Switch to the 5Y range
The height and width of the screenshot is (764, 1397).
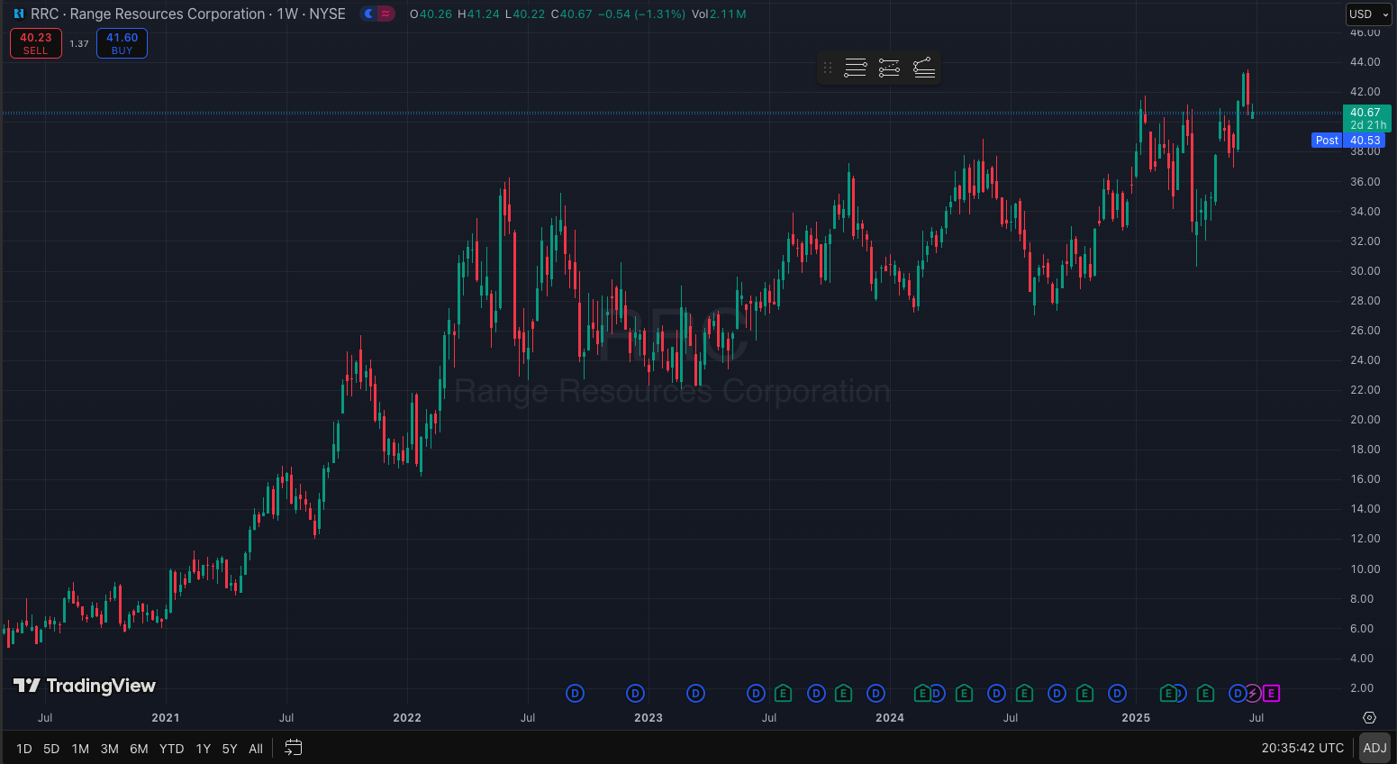pyautogui.click(x=230, y=749)
